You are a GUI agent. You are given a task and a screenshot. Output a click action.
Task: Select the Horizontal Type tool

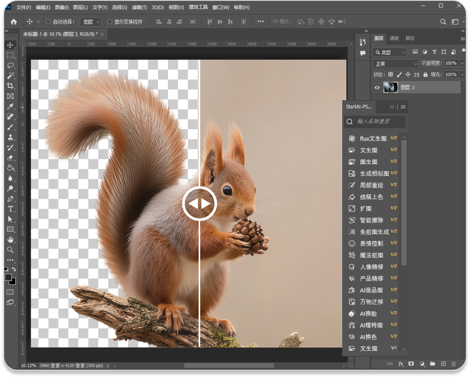pos(10,209)
